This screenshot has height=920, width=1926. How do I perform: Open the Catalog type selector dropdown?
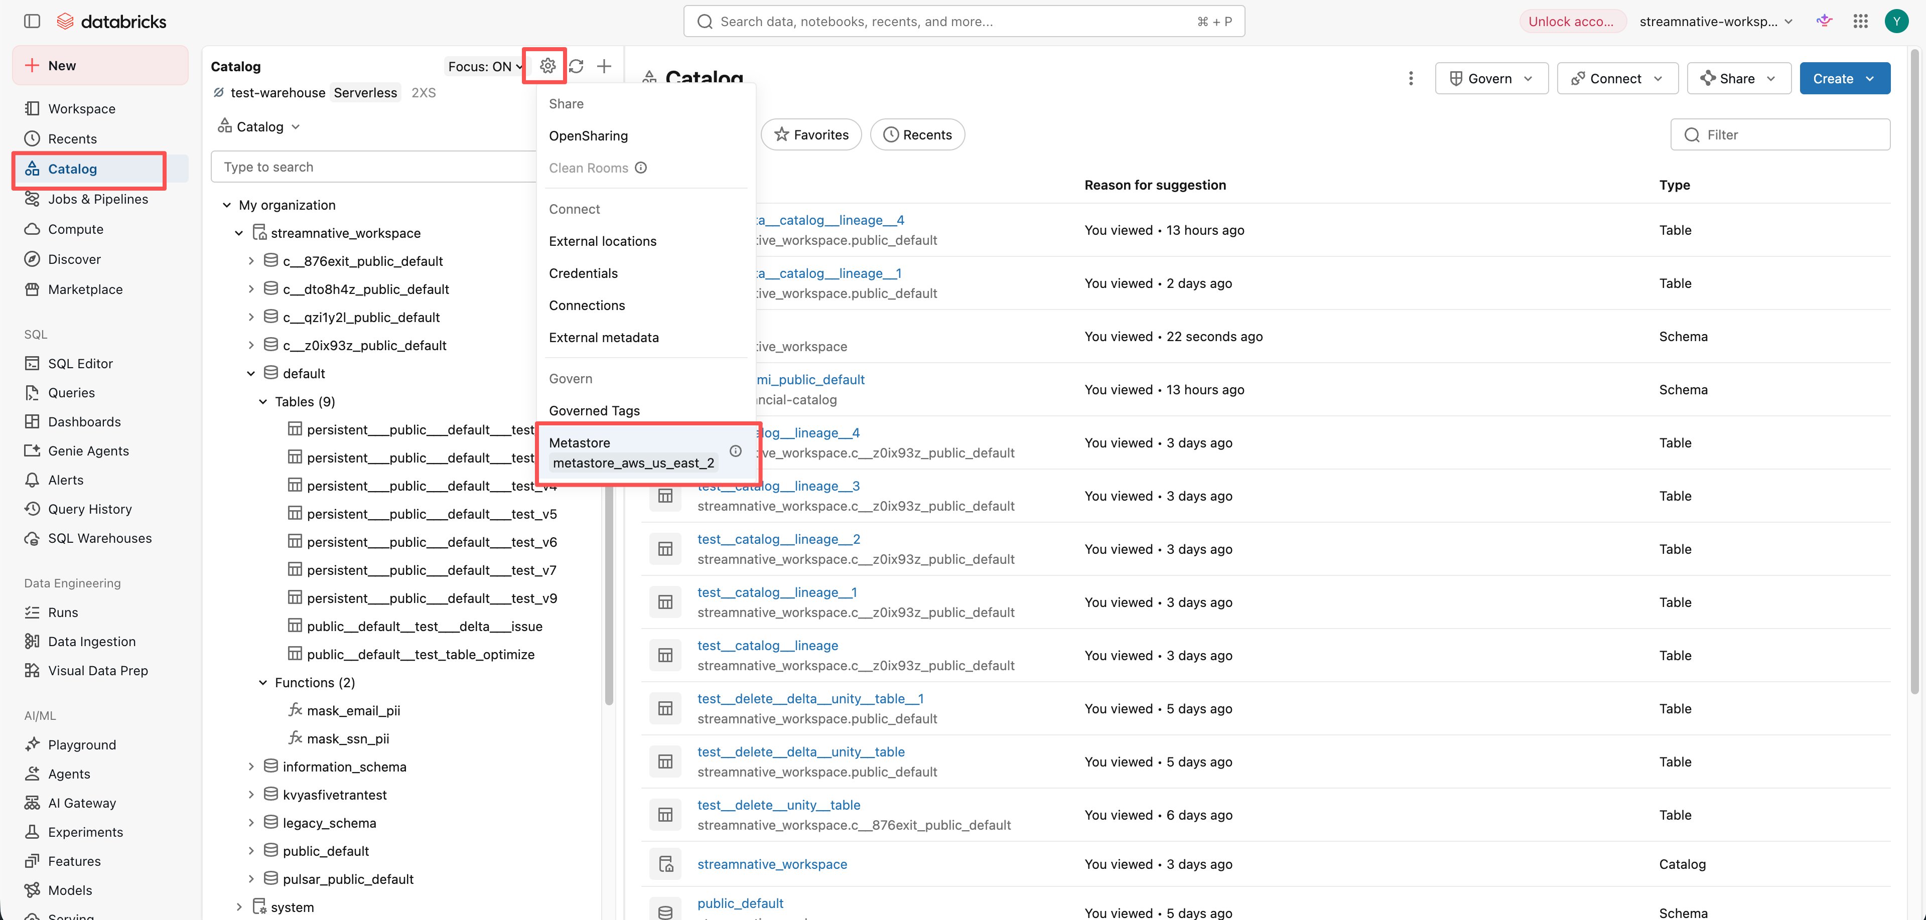click(259, 126)
